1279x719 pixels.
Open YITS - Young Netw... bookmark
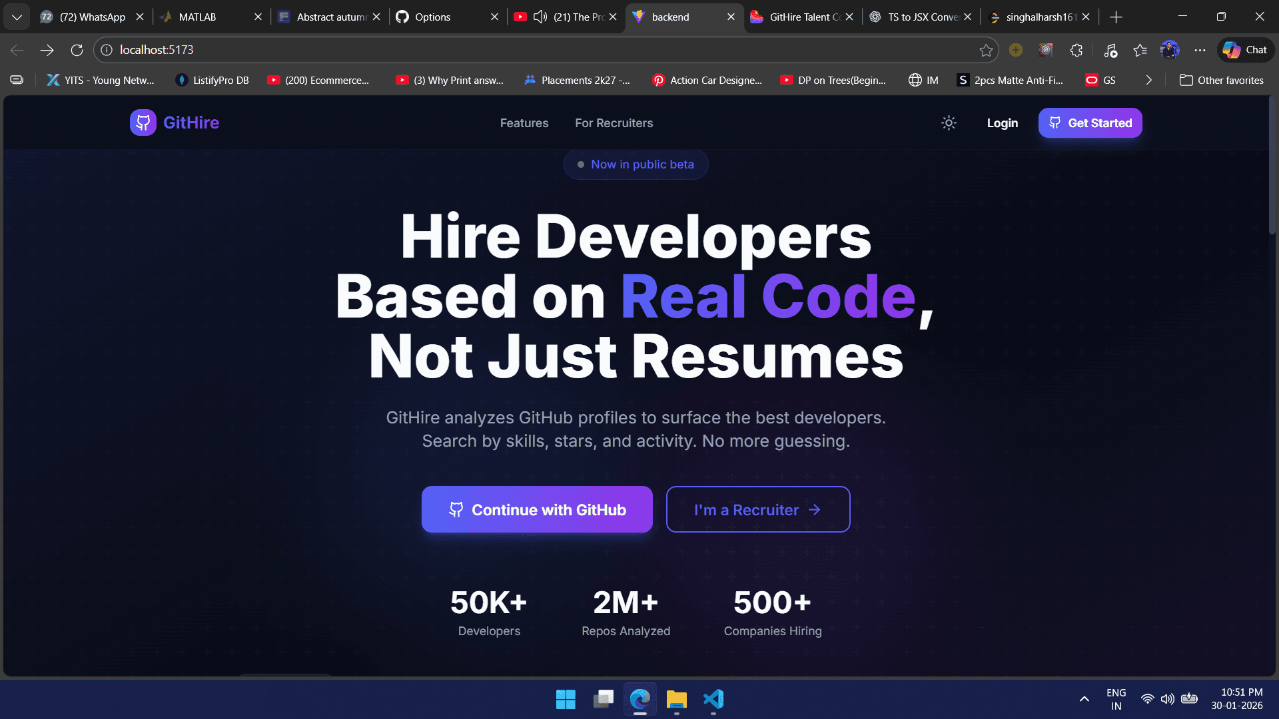(x=100, y=81)
